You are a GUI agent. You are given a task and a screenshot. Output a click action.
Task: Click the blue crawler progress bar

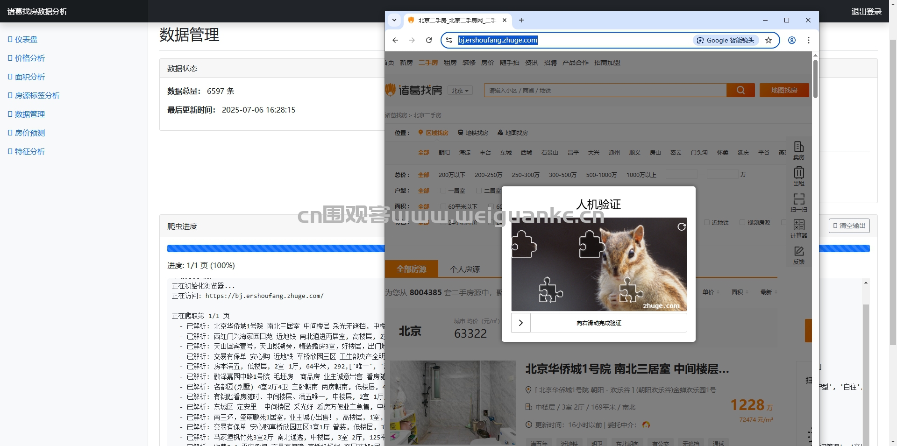[276, 248]
